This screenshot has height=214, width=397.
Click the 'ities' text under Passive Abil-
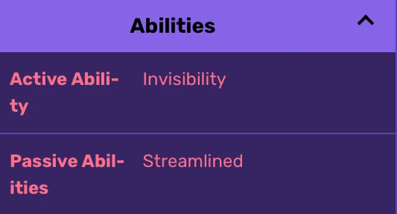tap(29, 188)
